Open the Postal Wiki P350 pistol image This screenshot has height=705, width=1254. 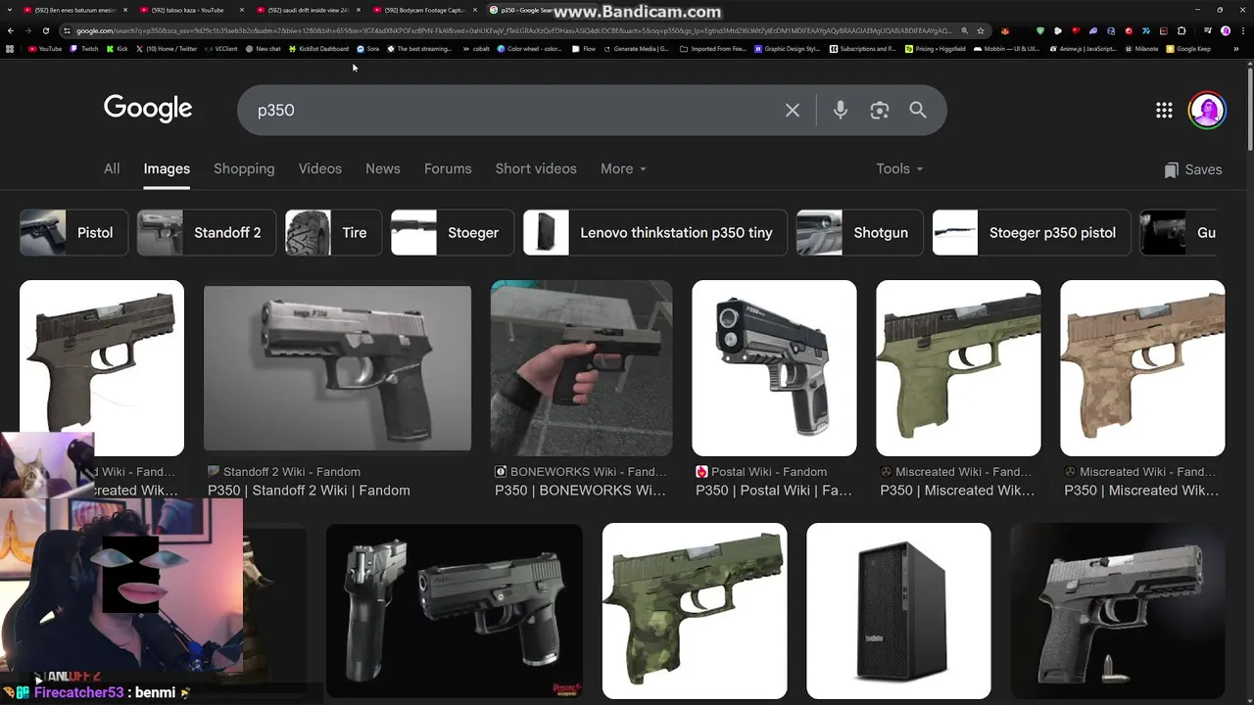774,368
